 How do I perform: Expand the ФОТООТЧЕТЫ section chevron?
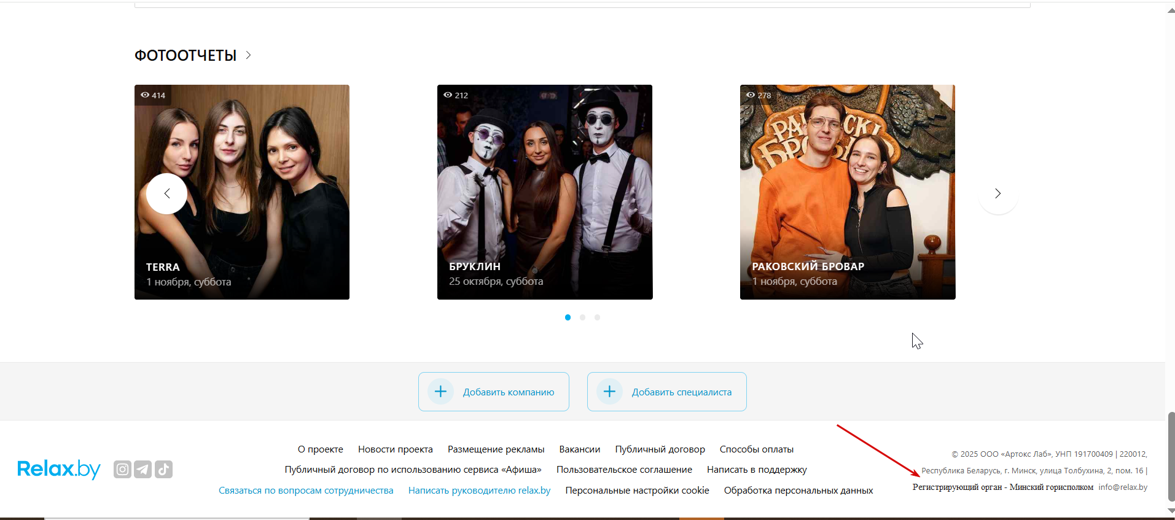(x=248, y=55)
